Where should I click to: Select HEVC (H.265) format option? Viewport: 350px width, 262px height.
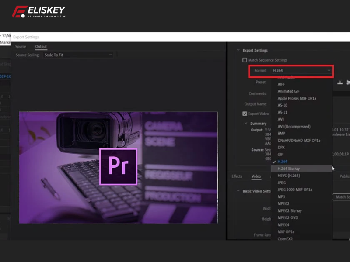click(289, 176)
